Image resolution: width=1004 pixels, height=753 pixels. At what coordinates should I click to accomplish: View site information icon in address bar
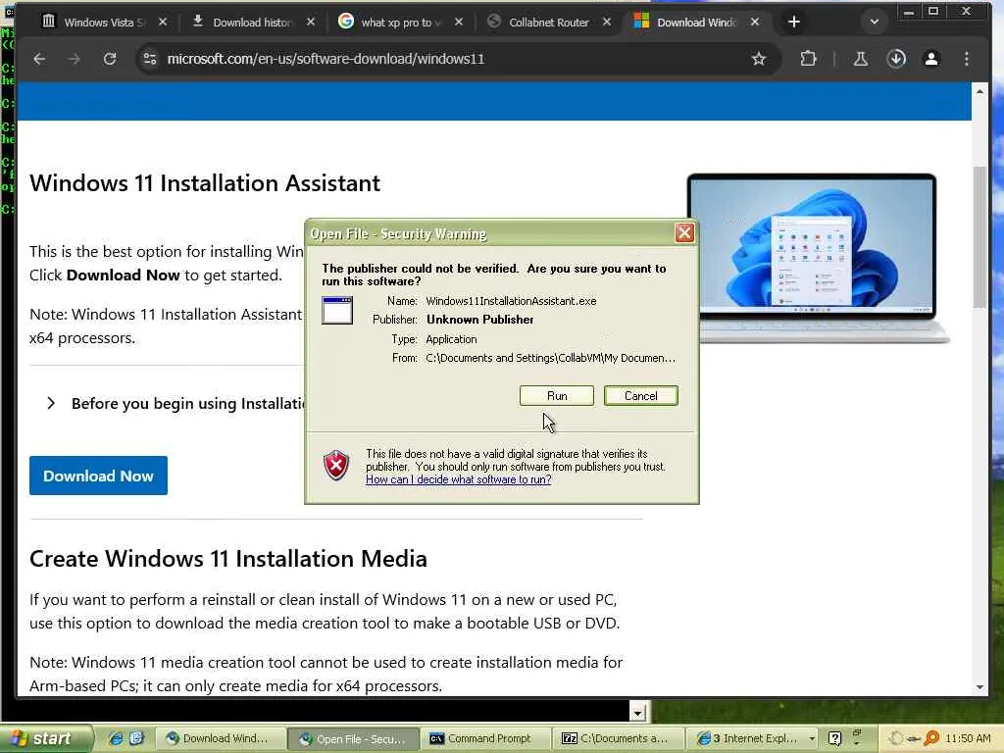[150, 59]
